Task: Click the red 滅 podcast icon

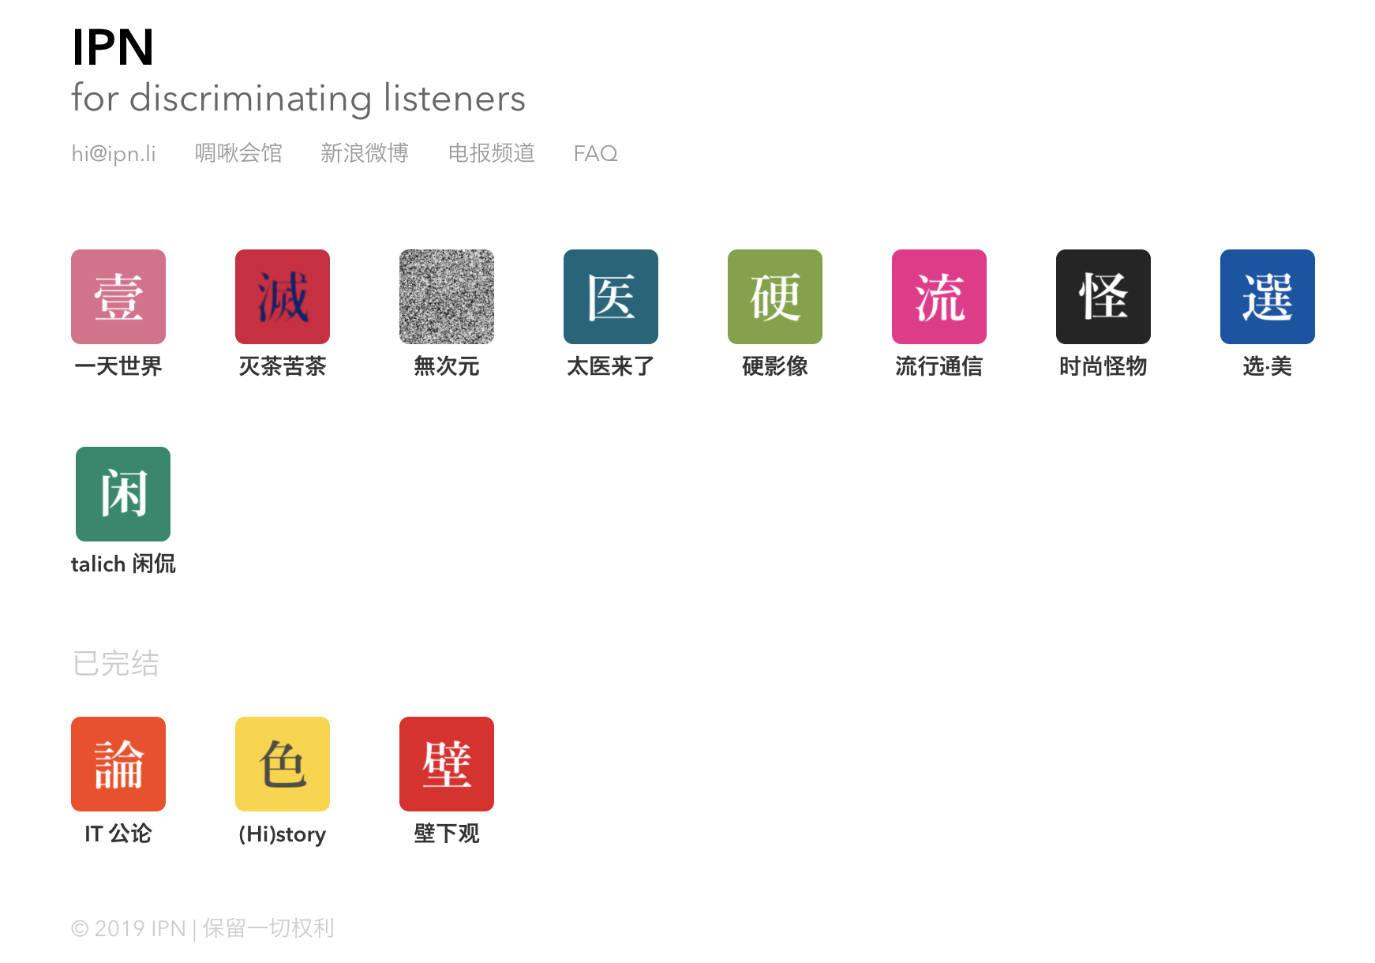Action: coord(283,297)
